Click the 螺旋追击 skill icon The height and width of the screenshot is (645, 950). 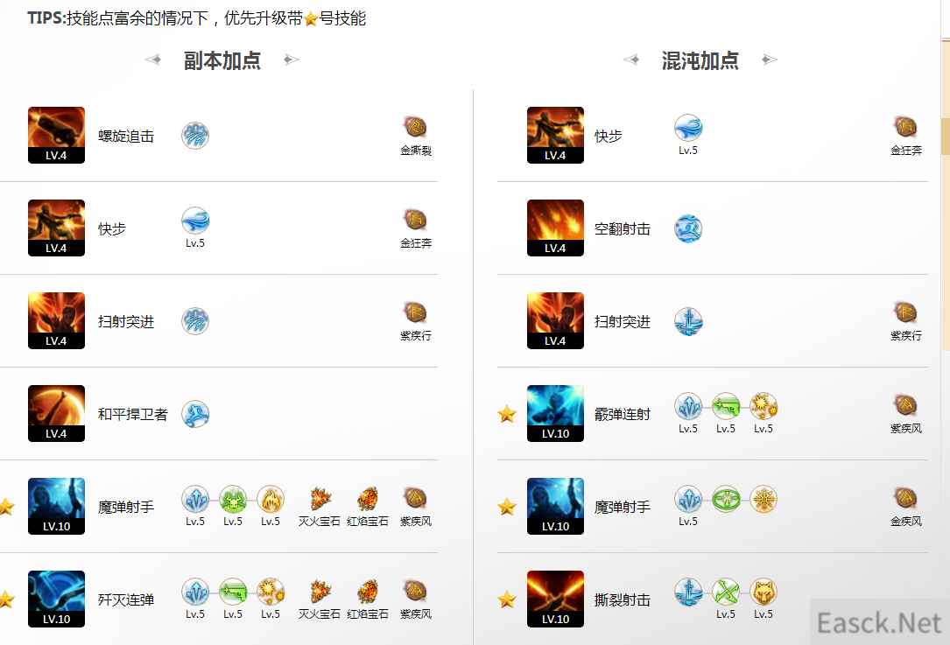[x=56, y=135]
